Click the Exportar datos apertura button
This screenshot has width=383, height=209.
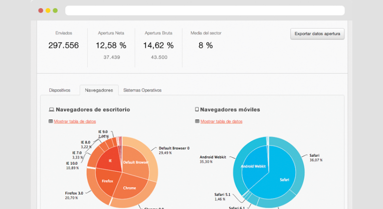(x=317, y=34)
